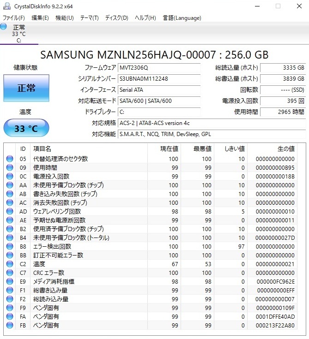Click the features field S.M.A.R.T., NCQ, TRIM
309x339 pixels.
(212, 134)
